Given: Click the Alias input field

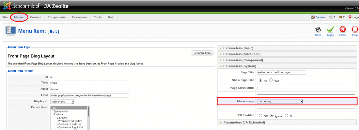Looking at the screenshot, I should click(90, 89).
